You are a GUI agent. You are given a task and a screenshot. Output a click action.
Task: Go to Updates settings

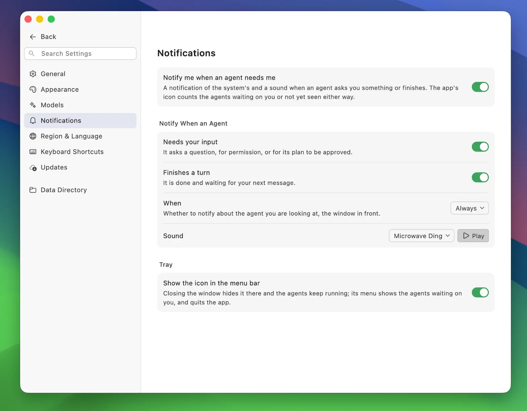80,167
